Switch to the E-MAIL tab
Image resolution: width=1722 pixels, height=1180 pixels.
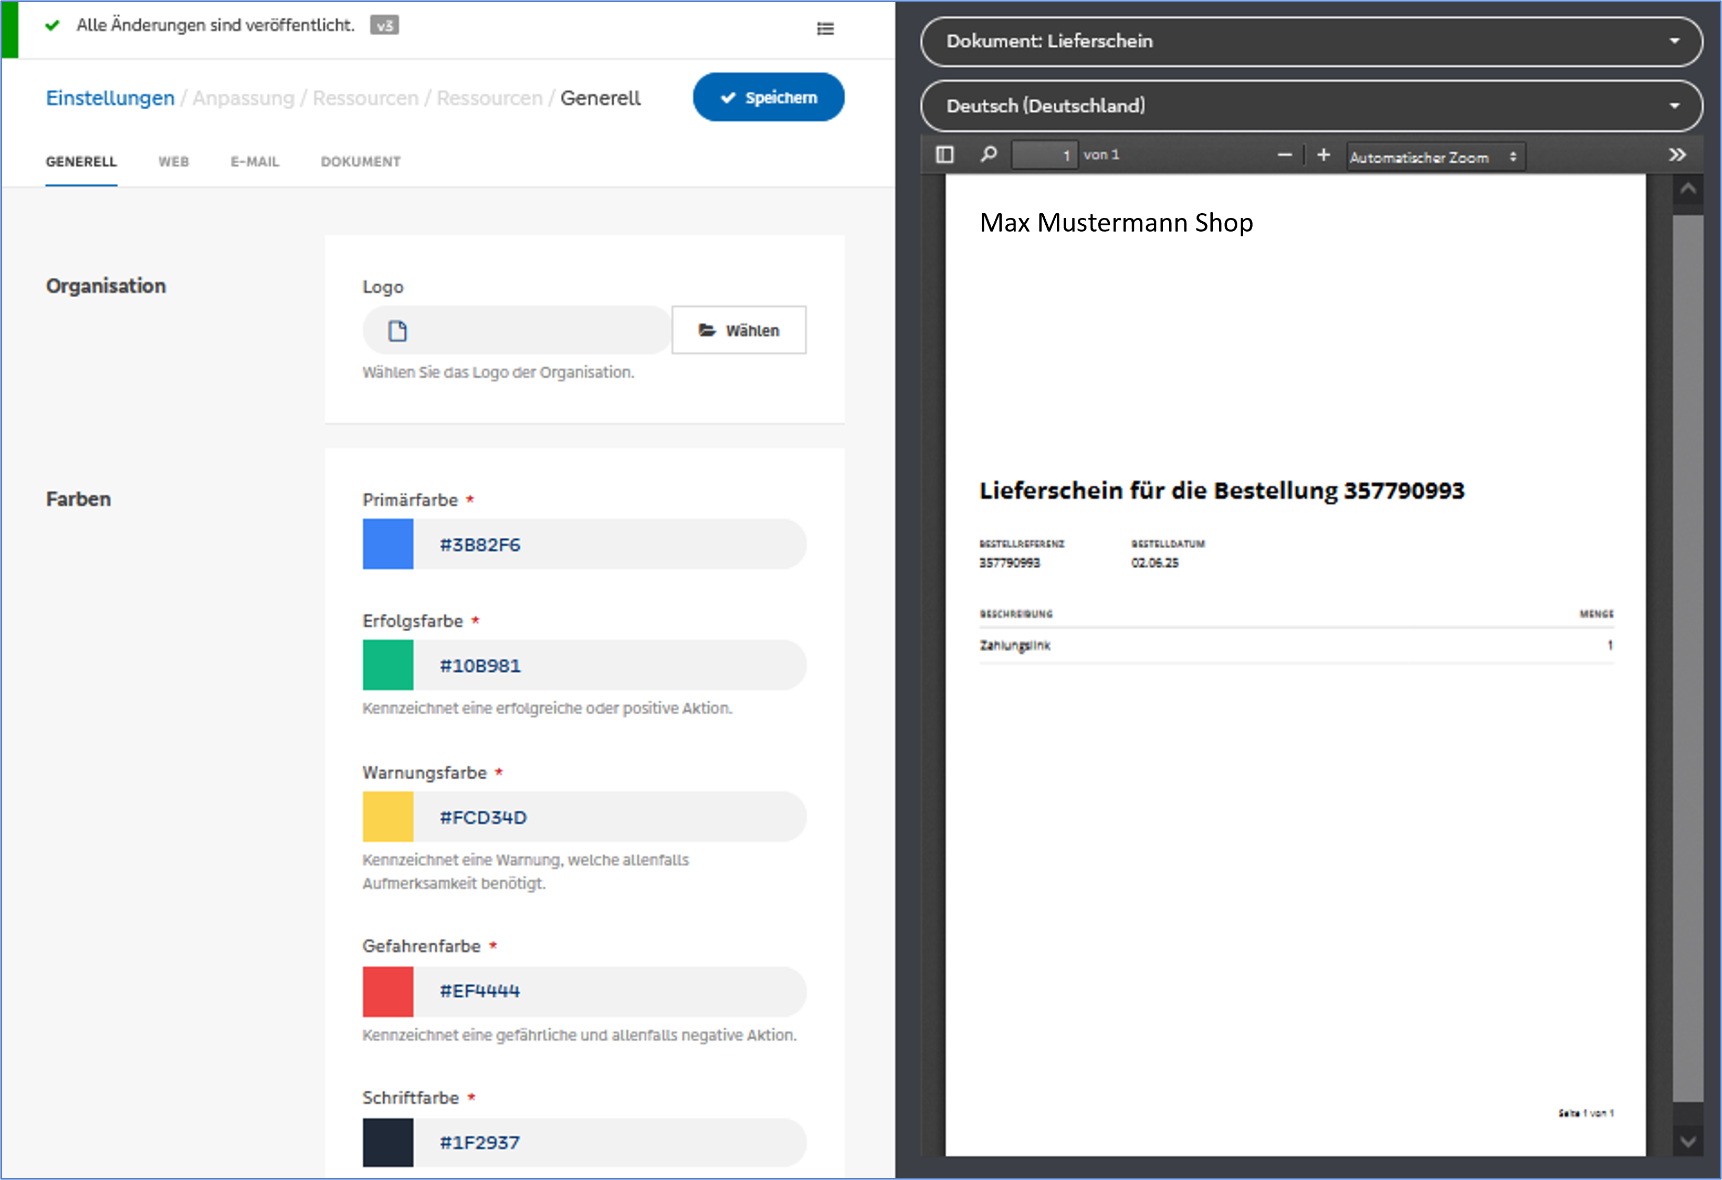[254, 162]
